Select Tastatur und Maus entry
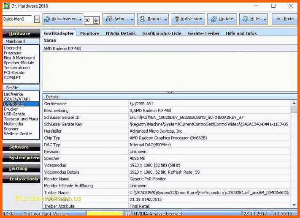Image resolution: width=300 pixels, height=218 pixels. 21,119
